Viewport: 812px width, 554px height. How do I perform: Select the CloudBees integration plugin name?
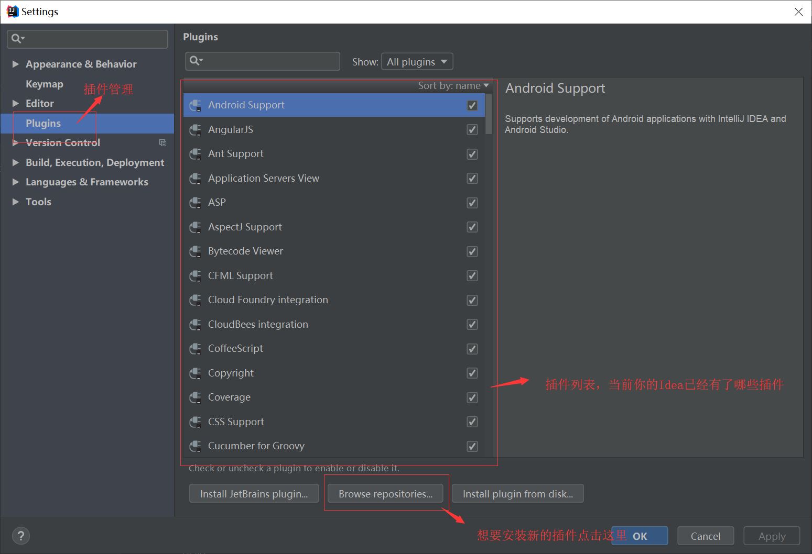click(x=258, y=325)
